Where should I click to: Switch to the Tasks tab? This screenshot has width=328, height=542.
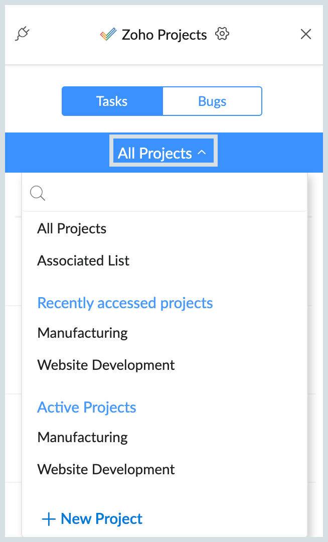(x=112, y=101)
